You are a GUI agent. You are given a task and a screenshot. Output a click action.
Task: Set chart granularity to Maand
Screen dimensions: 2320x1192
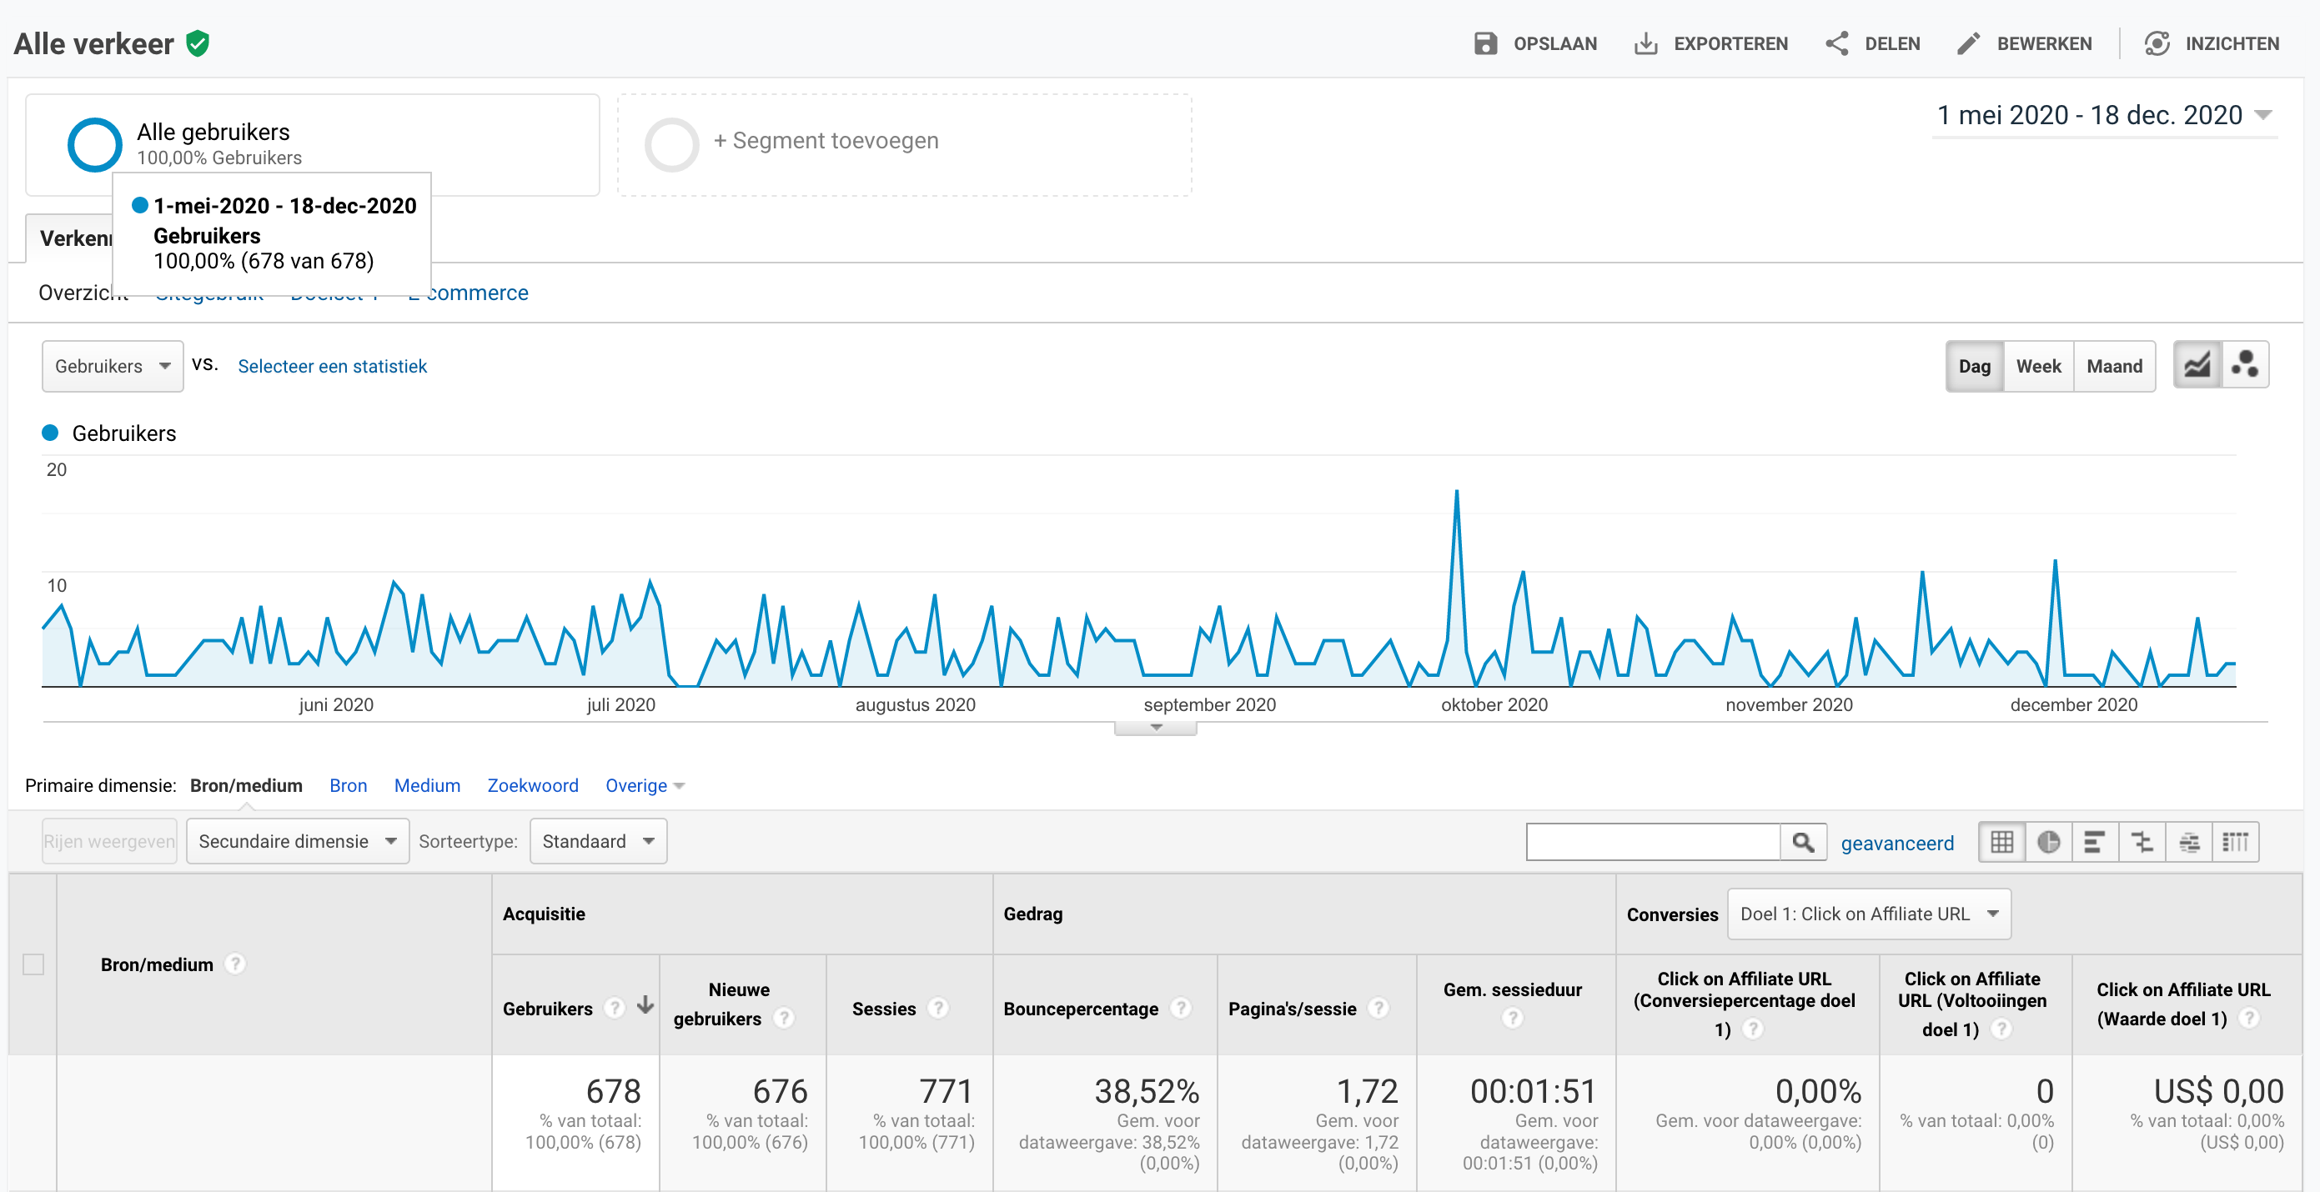point(2114,366)
